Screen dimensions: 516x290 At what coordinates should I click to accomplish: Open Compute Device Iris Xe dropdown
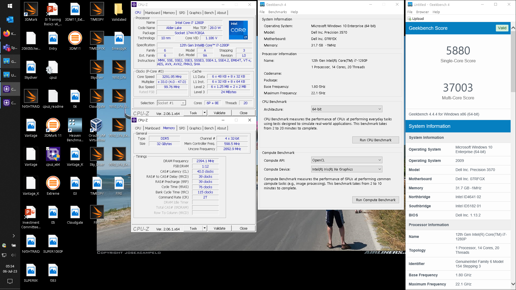click(x=347, y=169)
